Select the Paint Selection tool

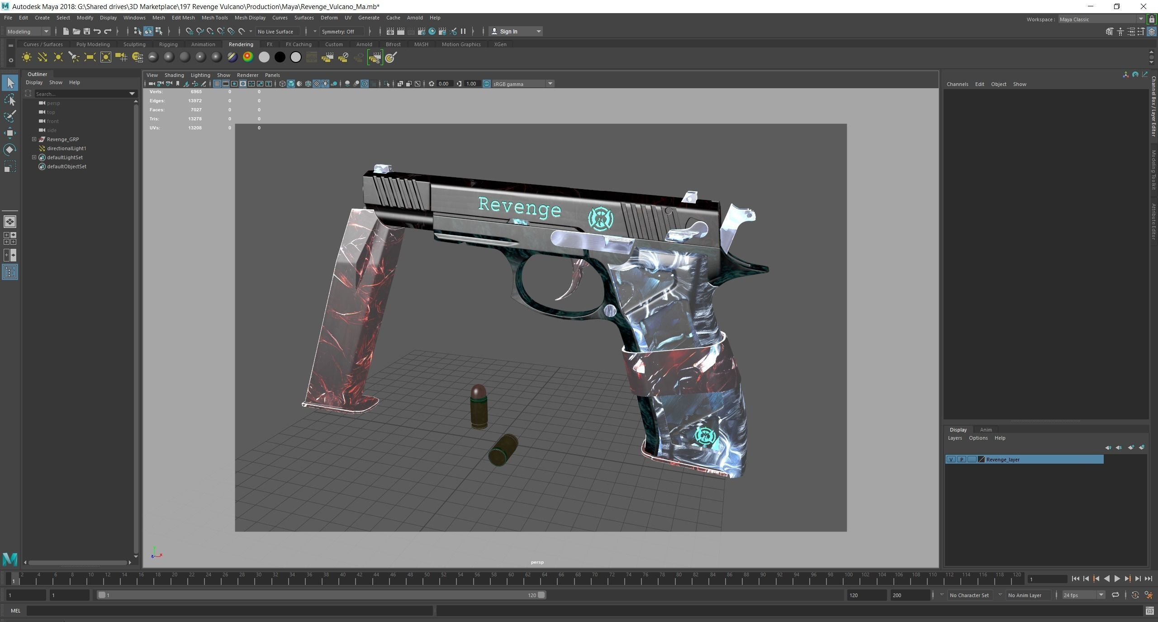[x=10, y=116]
